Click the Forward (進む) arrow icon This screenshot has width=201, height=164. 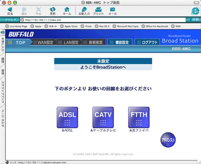pos(24,10)
